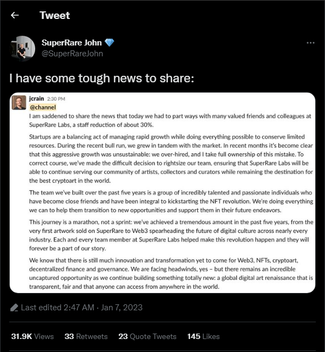Viewport: 325px width, 352px height.
Task: Open the @SuperRareJohn handle link
Action: pos(72,54)
